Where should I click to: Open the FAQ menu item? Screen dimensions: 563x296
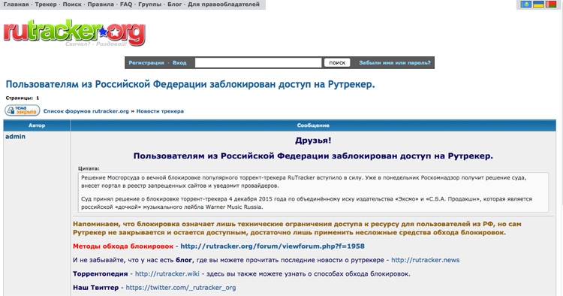click(126, 5)
